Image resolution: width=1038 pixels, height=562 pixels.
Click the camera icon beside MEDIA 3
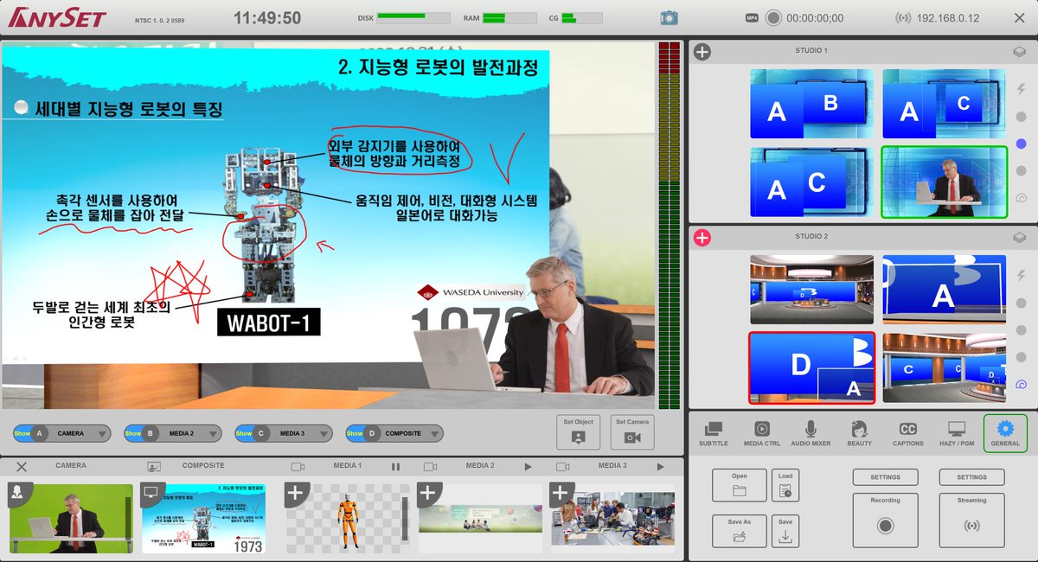coord(562,466)
